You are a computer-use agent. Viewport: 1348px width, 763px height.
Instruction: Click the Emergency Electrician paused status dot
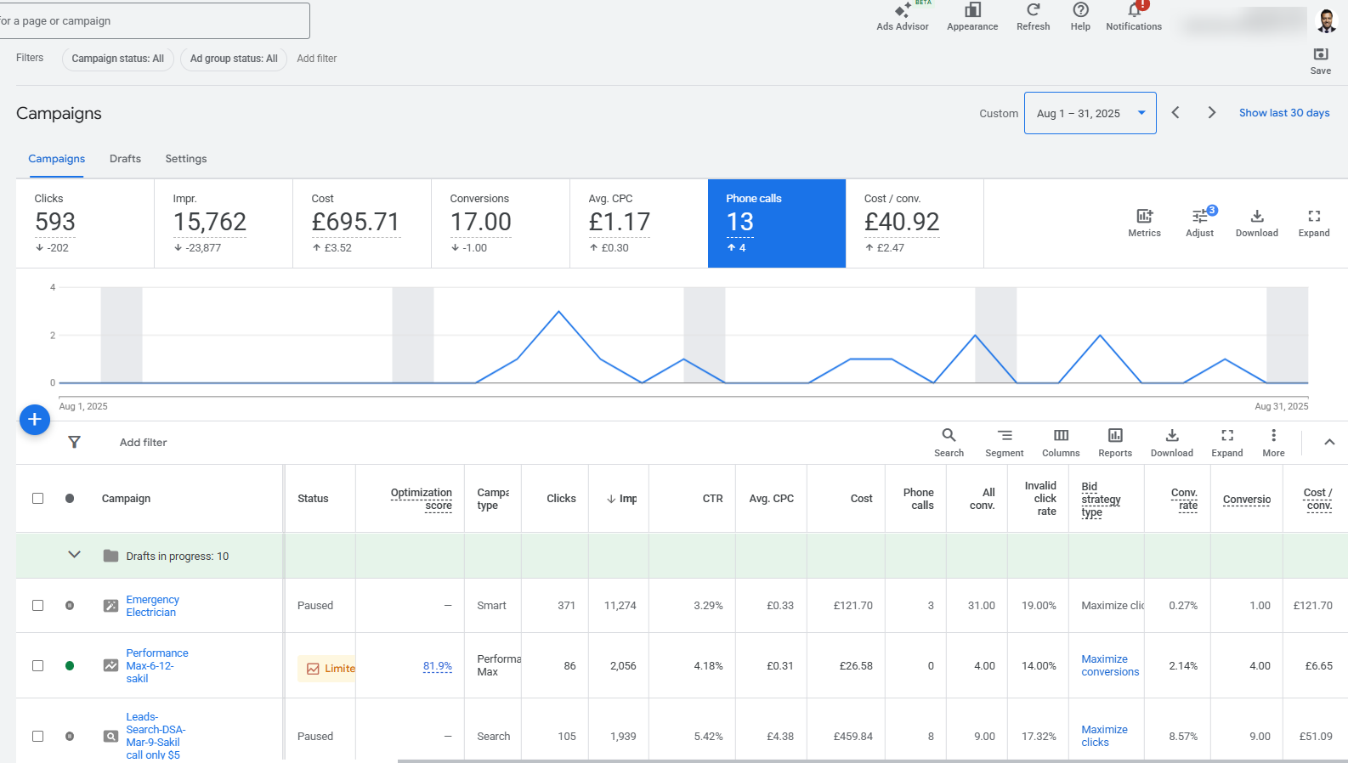point(70,606)
